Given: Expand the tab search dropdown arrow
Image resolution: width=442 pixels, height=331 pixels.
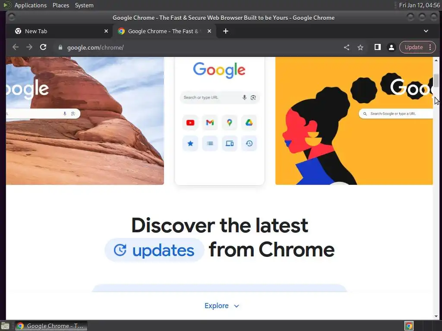Looking at the screenshot, I should point(426,31).
